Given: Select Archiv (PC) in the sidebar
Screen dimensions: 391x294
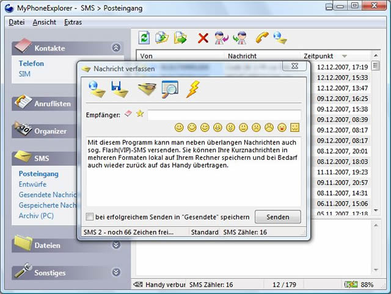Looking at the screenshot, I should 36,215.
